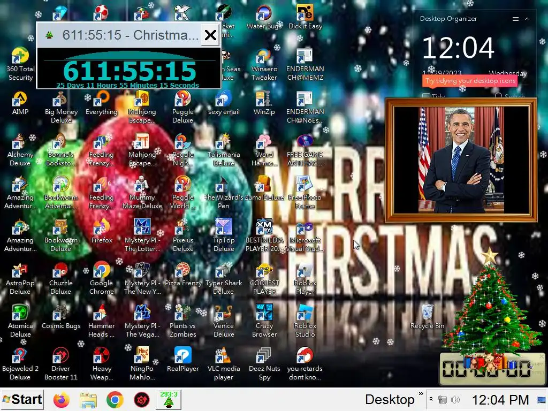Open Zuma Deluxe shortcut
The height and width of the screenshot is (411, 548).
[x=264, y=189]
